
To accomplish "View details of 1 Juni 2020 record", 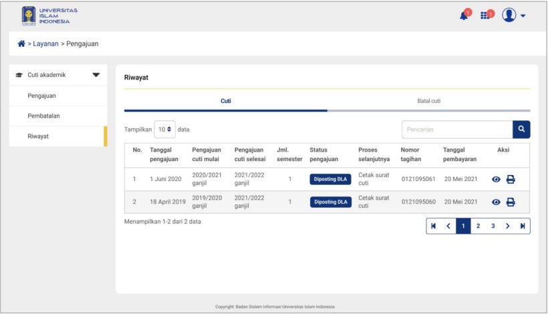I will pyautogui.click(x=496, y=179).
